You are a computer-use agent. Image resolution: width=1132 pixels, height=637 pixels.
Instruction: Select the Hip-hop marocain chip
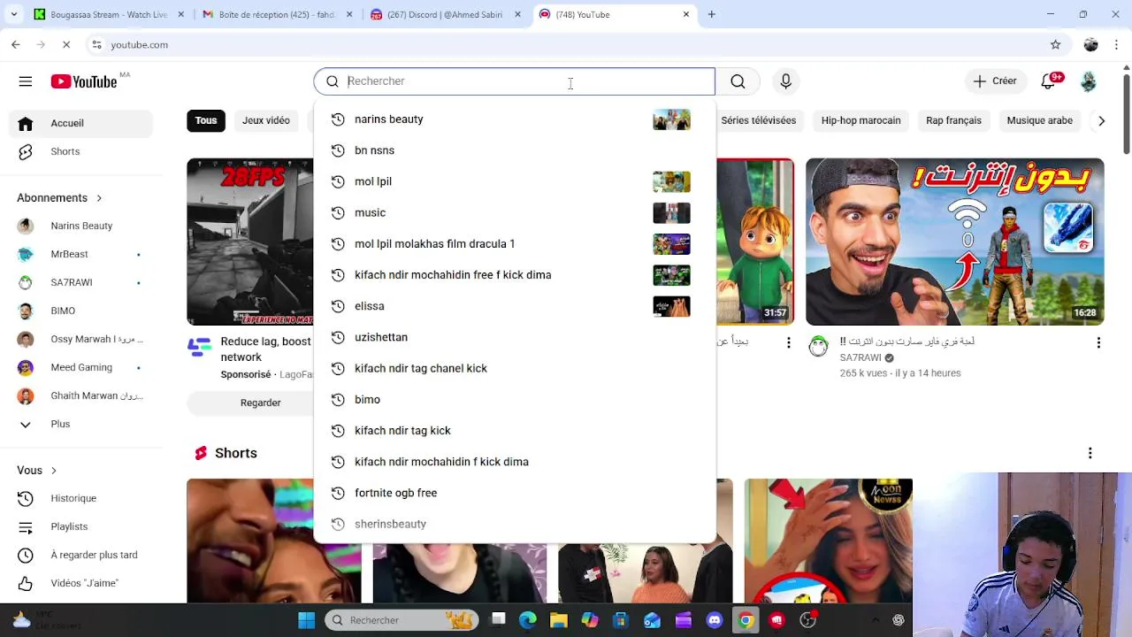860,120
